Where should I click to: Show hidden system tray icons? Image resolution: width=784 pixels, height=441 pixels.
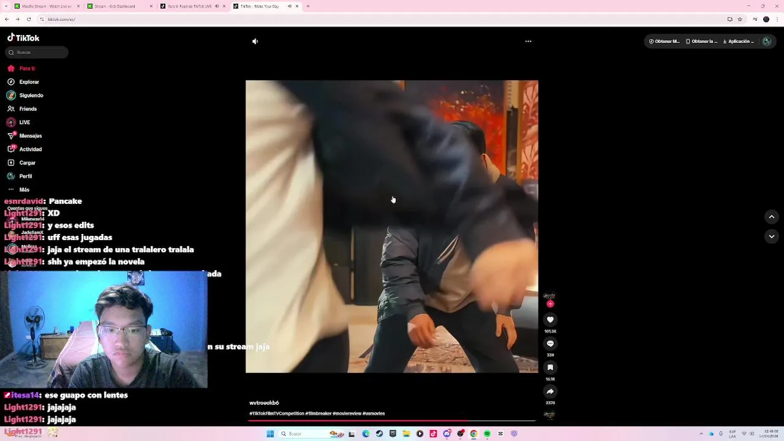click(x=702, y=434)
